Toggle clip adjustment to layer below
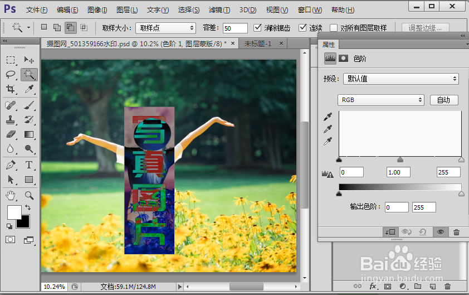This screenshot has width=469, height=295. click(x=390, y=232)
